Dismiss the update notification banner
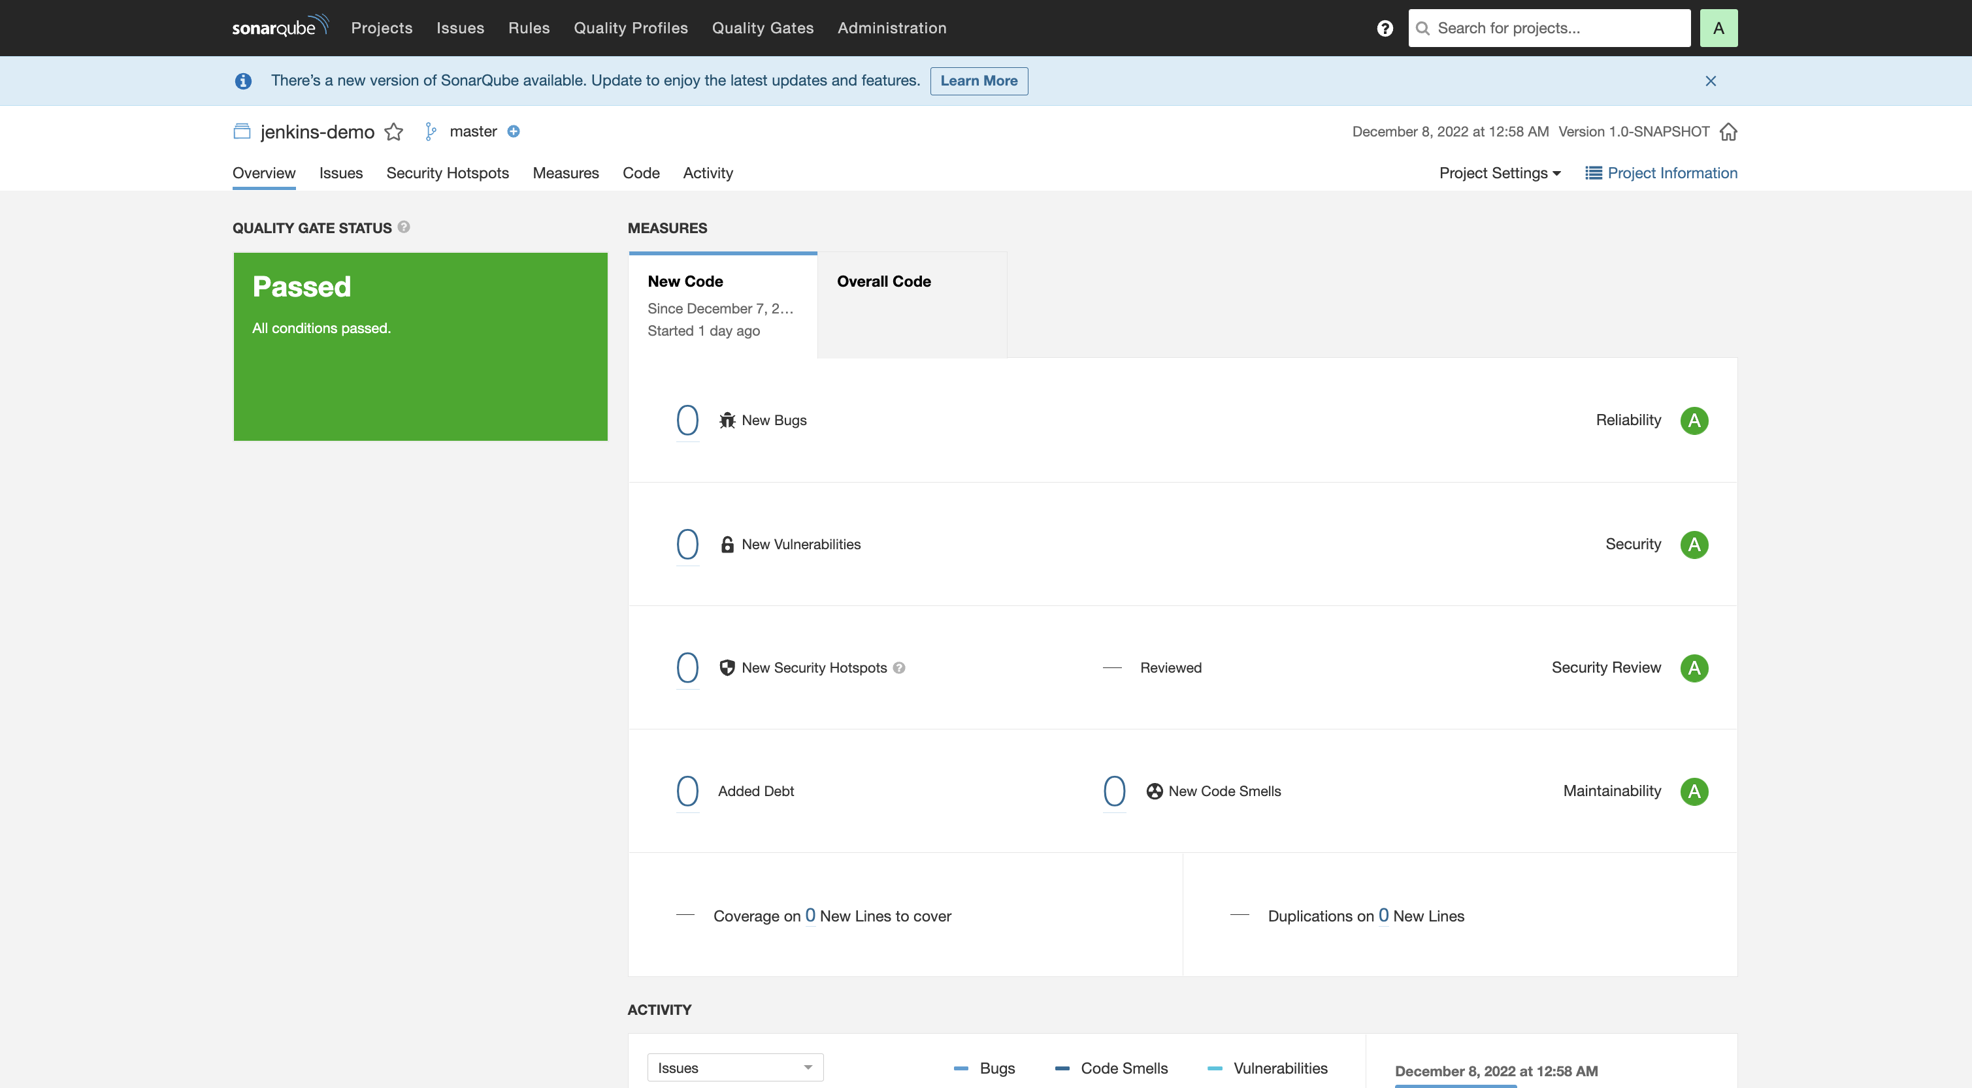The height and width of the screenshot is (1088, 1972). coord(1710,81)
